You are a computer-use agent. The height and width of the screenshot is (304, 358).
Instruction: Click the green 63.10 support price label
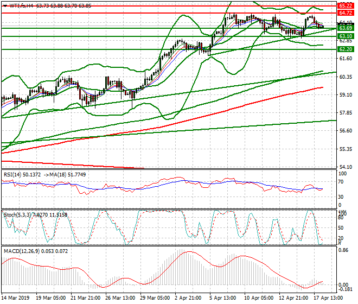tap(346, 36)
